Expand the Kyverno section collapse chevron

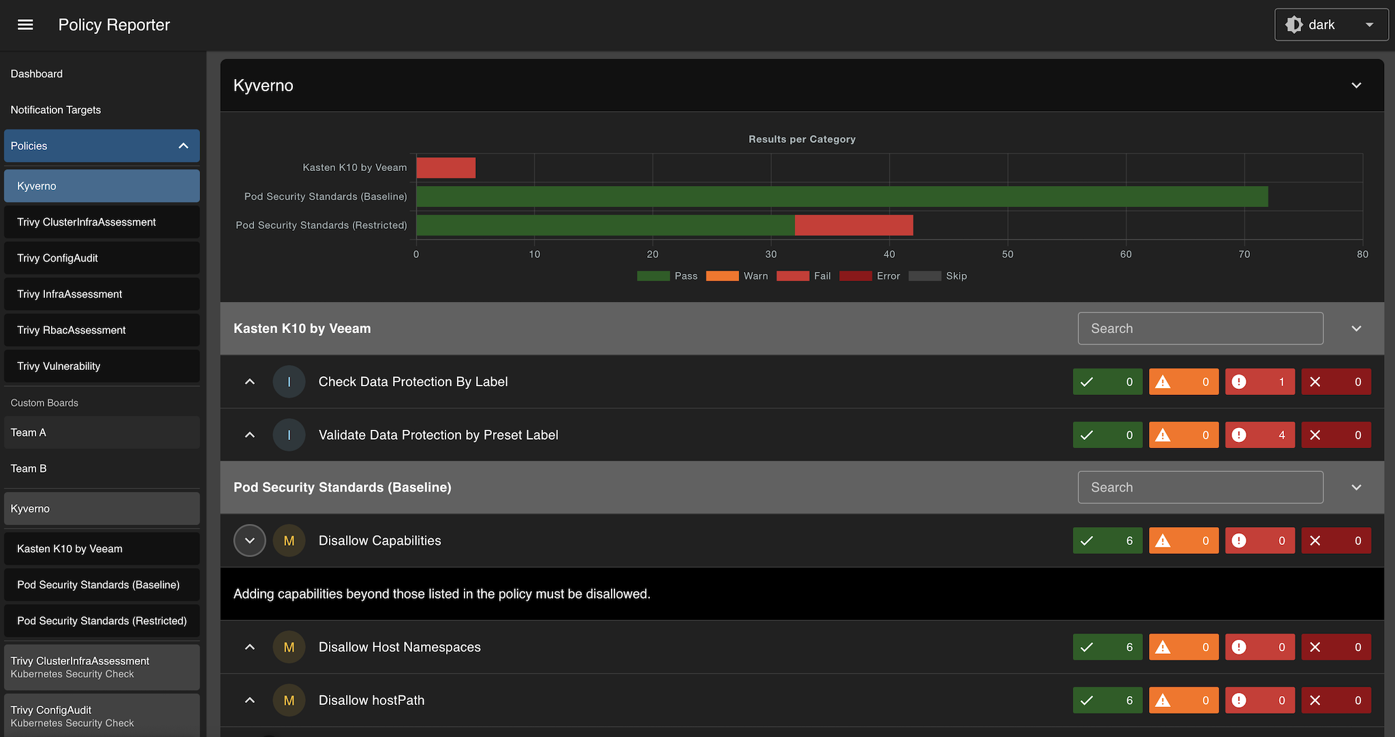click(x=1357, y=85)
